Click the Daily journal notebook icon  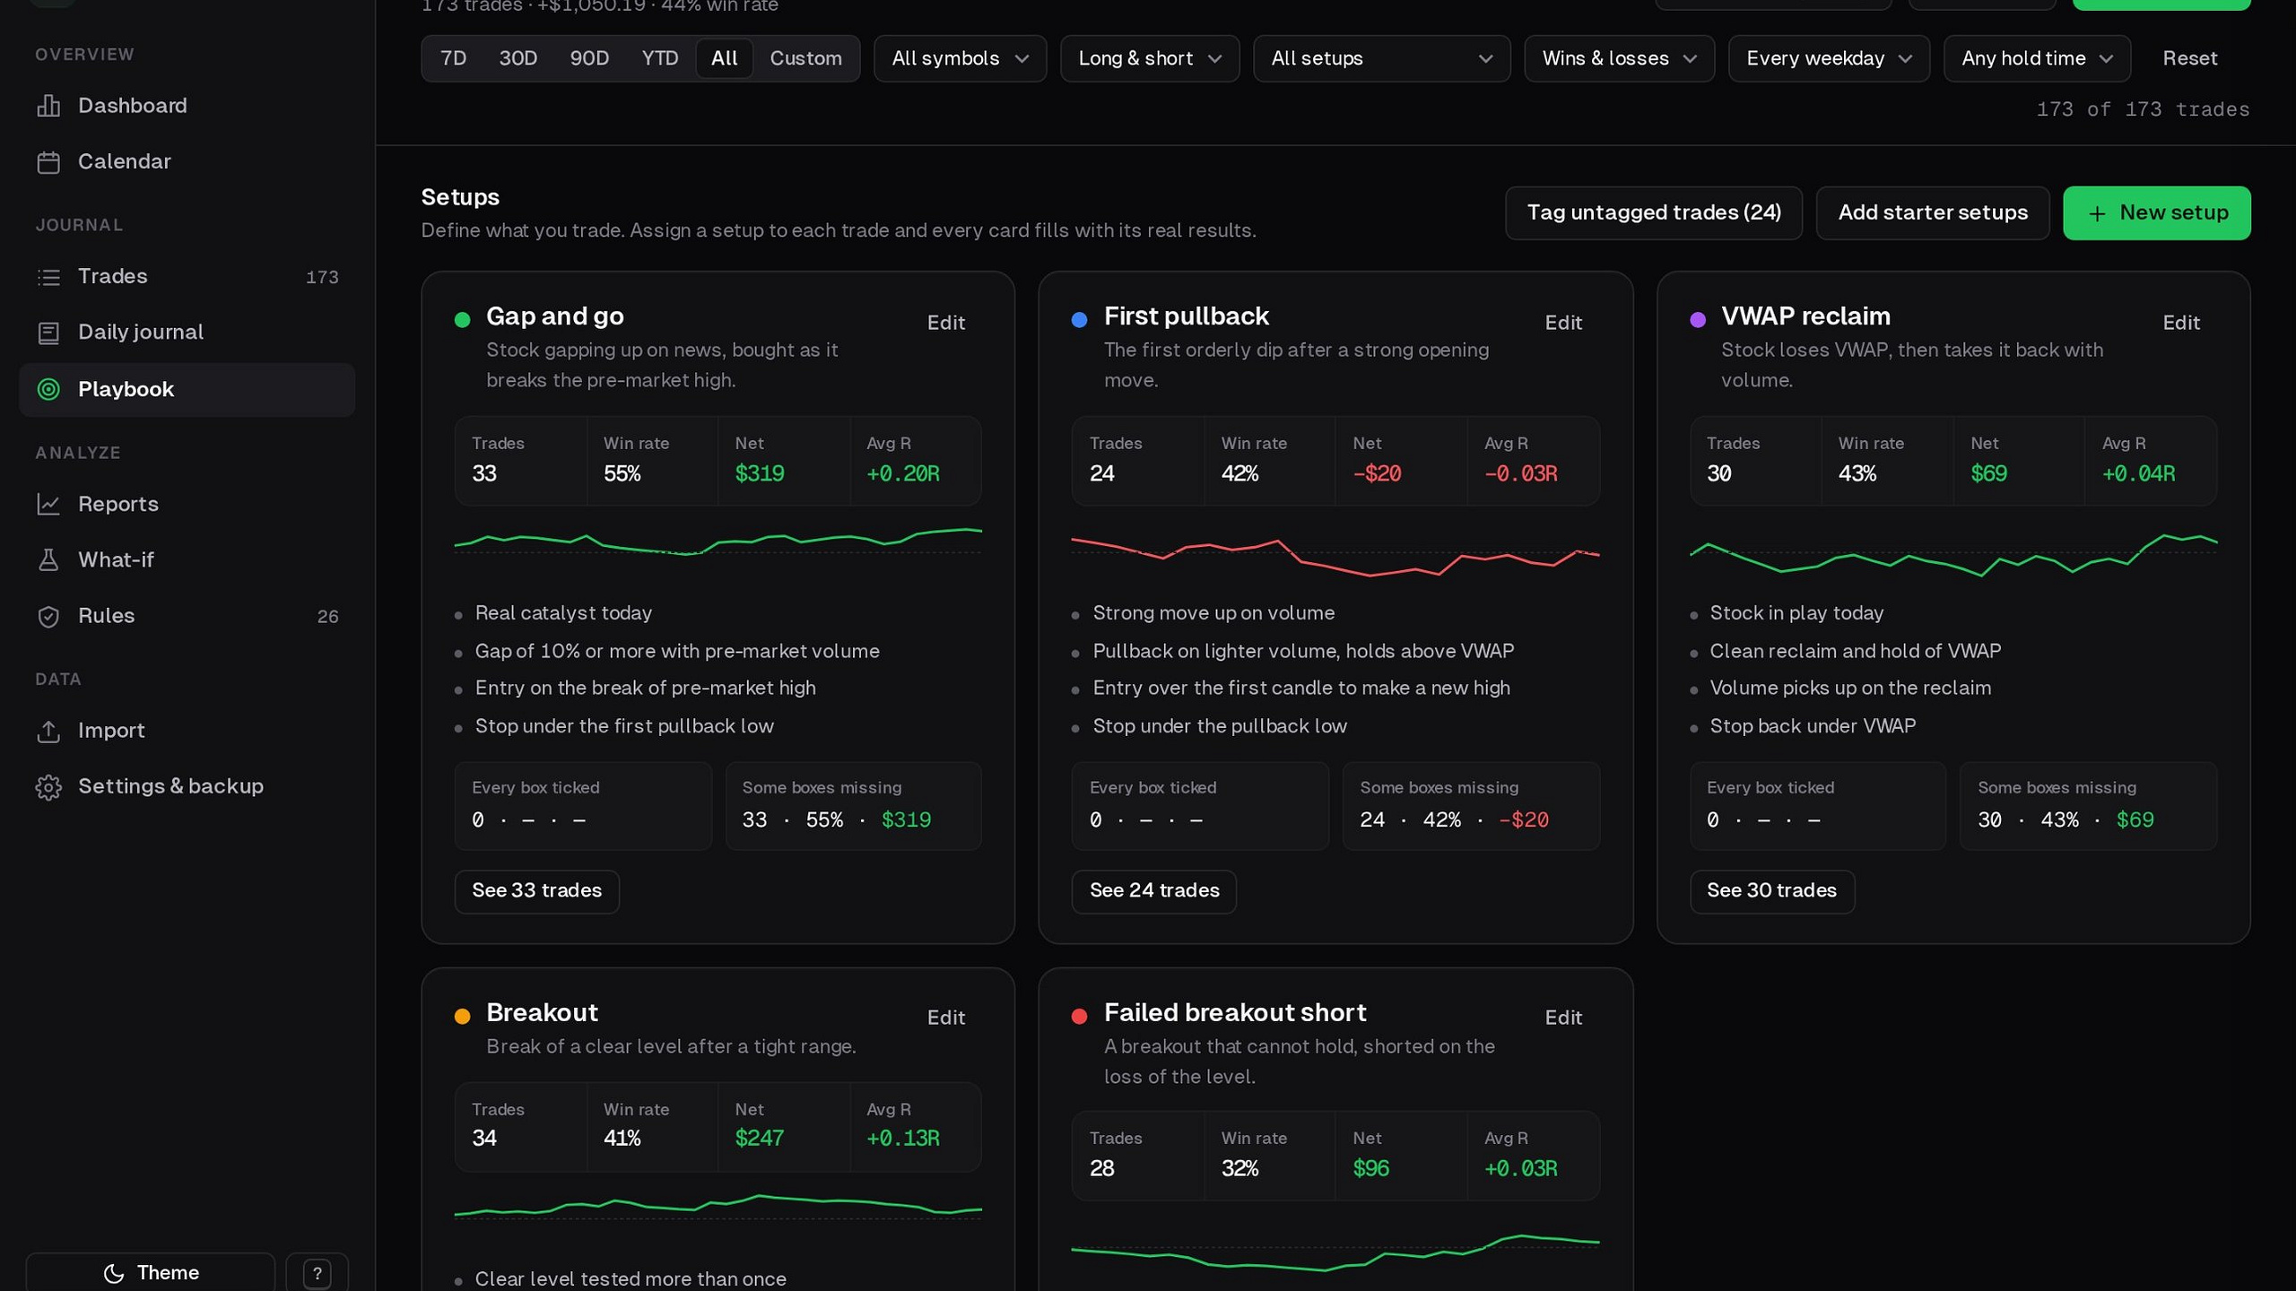click(48, 333)
